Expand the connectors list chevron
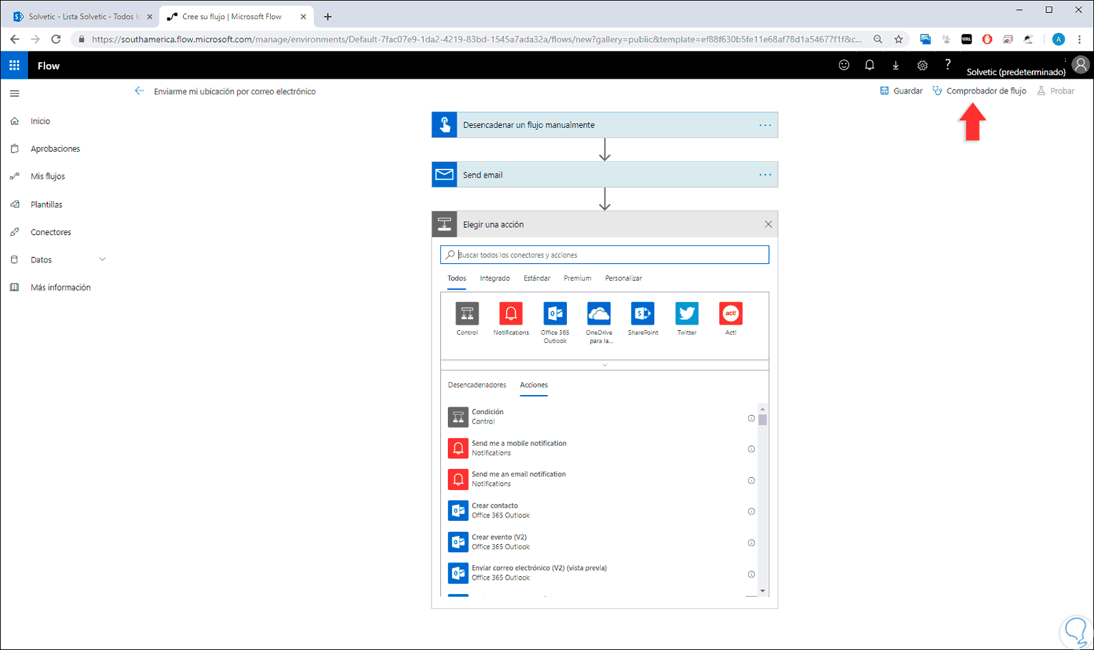Viewport: 1094px width, 650px height. pyautogui.click(x=604, y=365)
